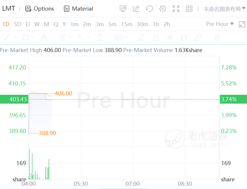Expand the Pre Hour session dropdown
This screenshot has width=247, height=189.
point(220,24)
